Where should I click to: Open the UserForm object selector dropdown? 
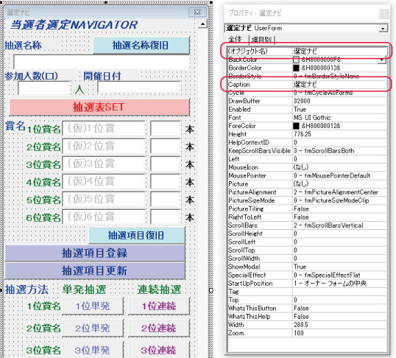[383, 28]
